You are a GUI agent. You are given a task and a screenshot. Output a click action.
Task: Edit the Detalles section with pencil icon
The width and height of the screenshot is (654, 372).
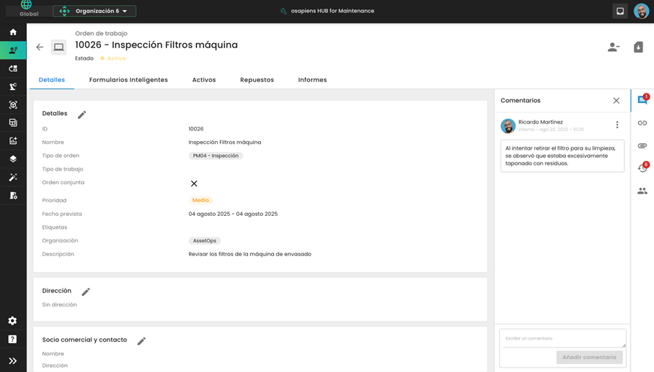point(82,114)
